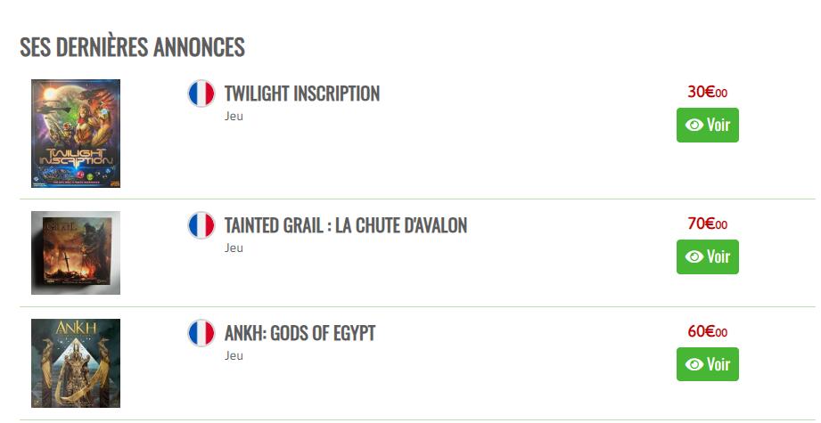Click the Jeu label under Twilight Inscription
This screenshot has height=423, width=821.
point(234,116)
